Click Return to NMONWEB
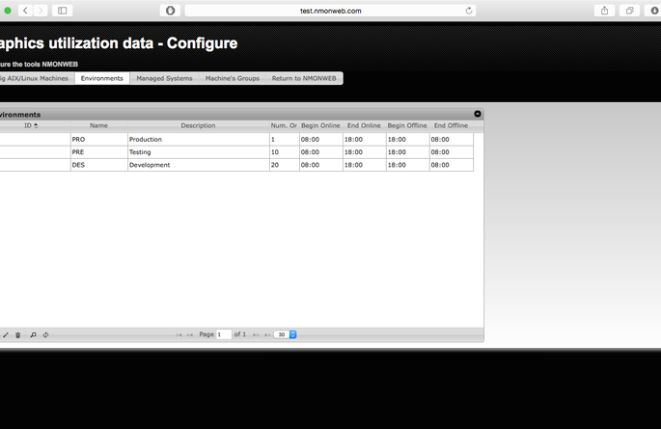661x429 pixels. (x=304, y=78)
